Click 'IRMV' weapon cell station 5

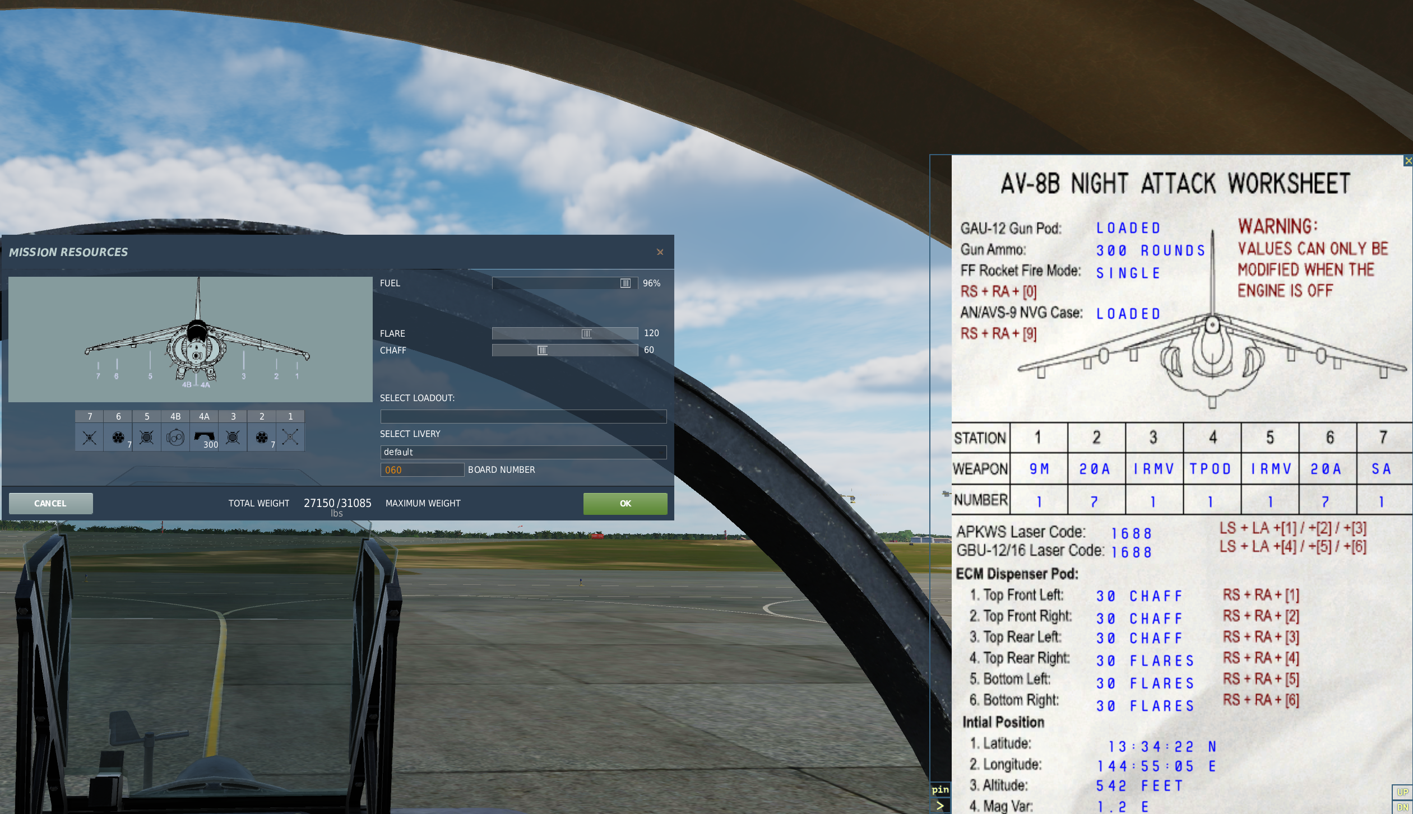point(1271,469)
